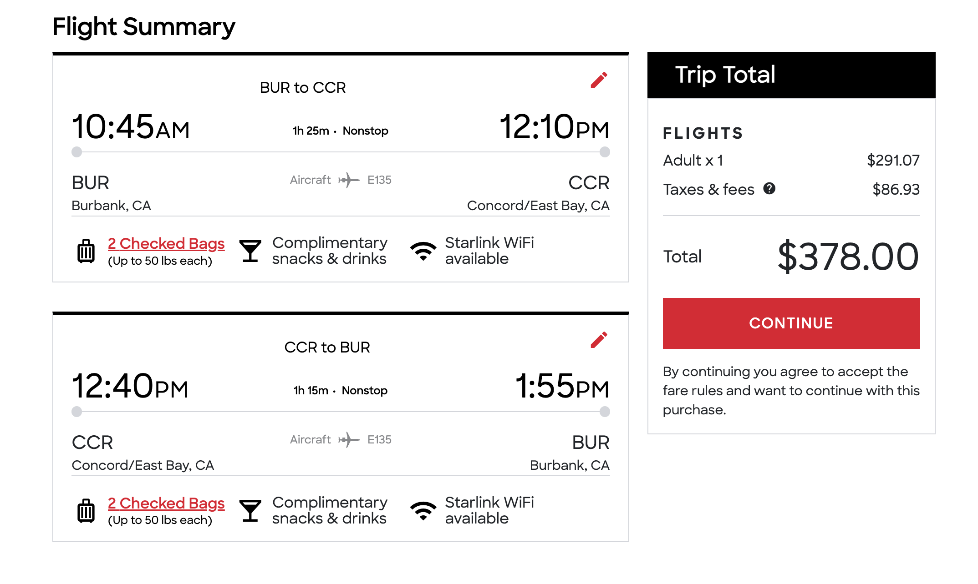The image size is (978, 584).
Task: Click the 12:40PM return departure timeline marker
Action: pyautogui.click(x=77, y=412)
